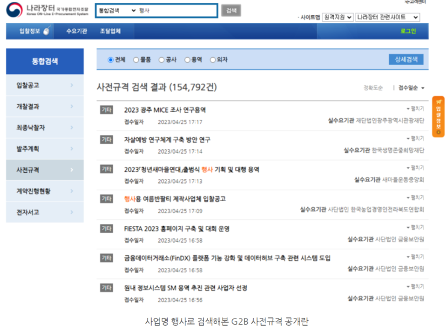
Task: Open the 사이트맵 link
Action: [x=310, y=17]
